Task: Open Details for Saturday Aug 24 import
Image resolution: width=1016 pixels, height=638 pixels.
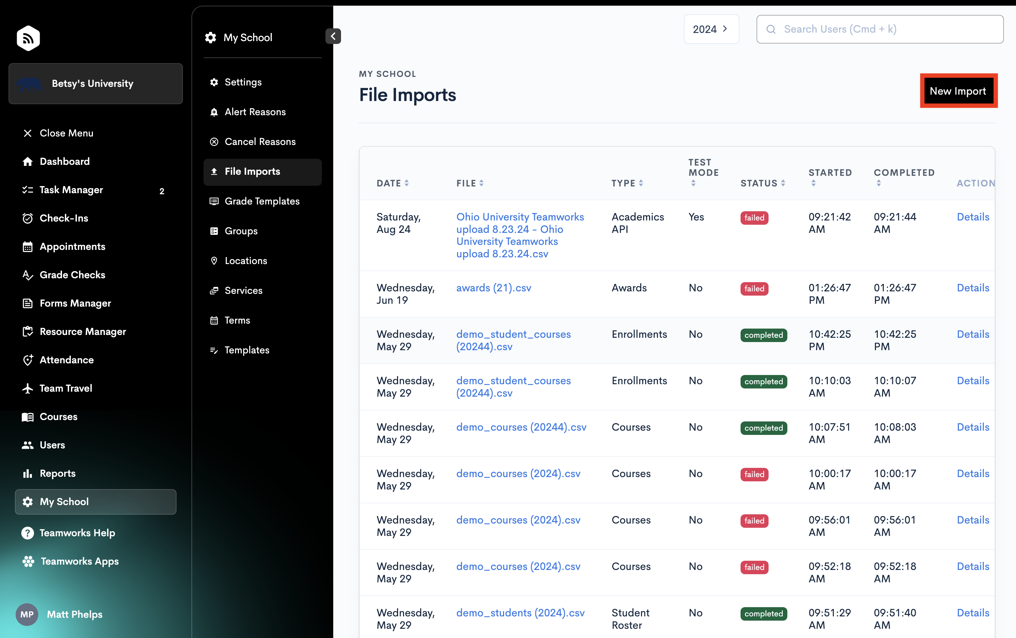Action: coord(972,217)
